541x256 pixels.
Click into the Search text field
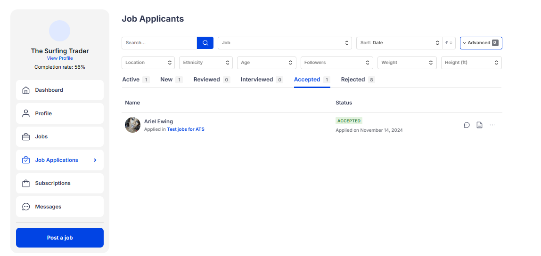click(159, 43)
